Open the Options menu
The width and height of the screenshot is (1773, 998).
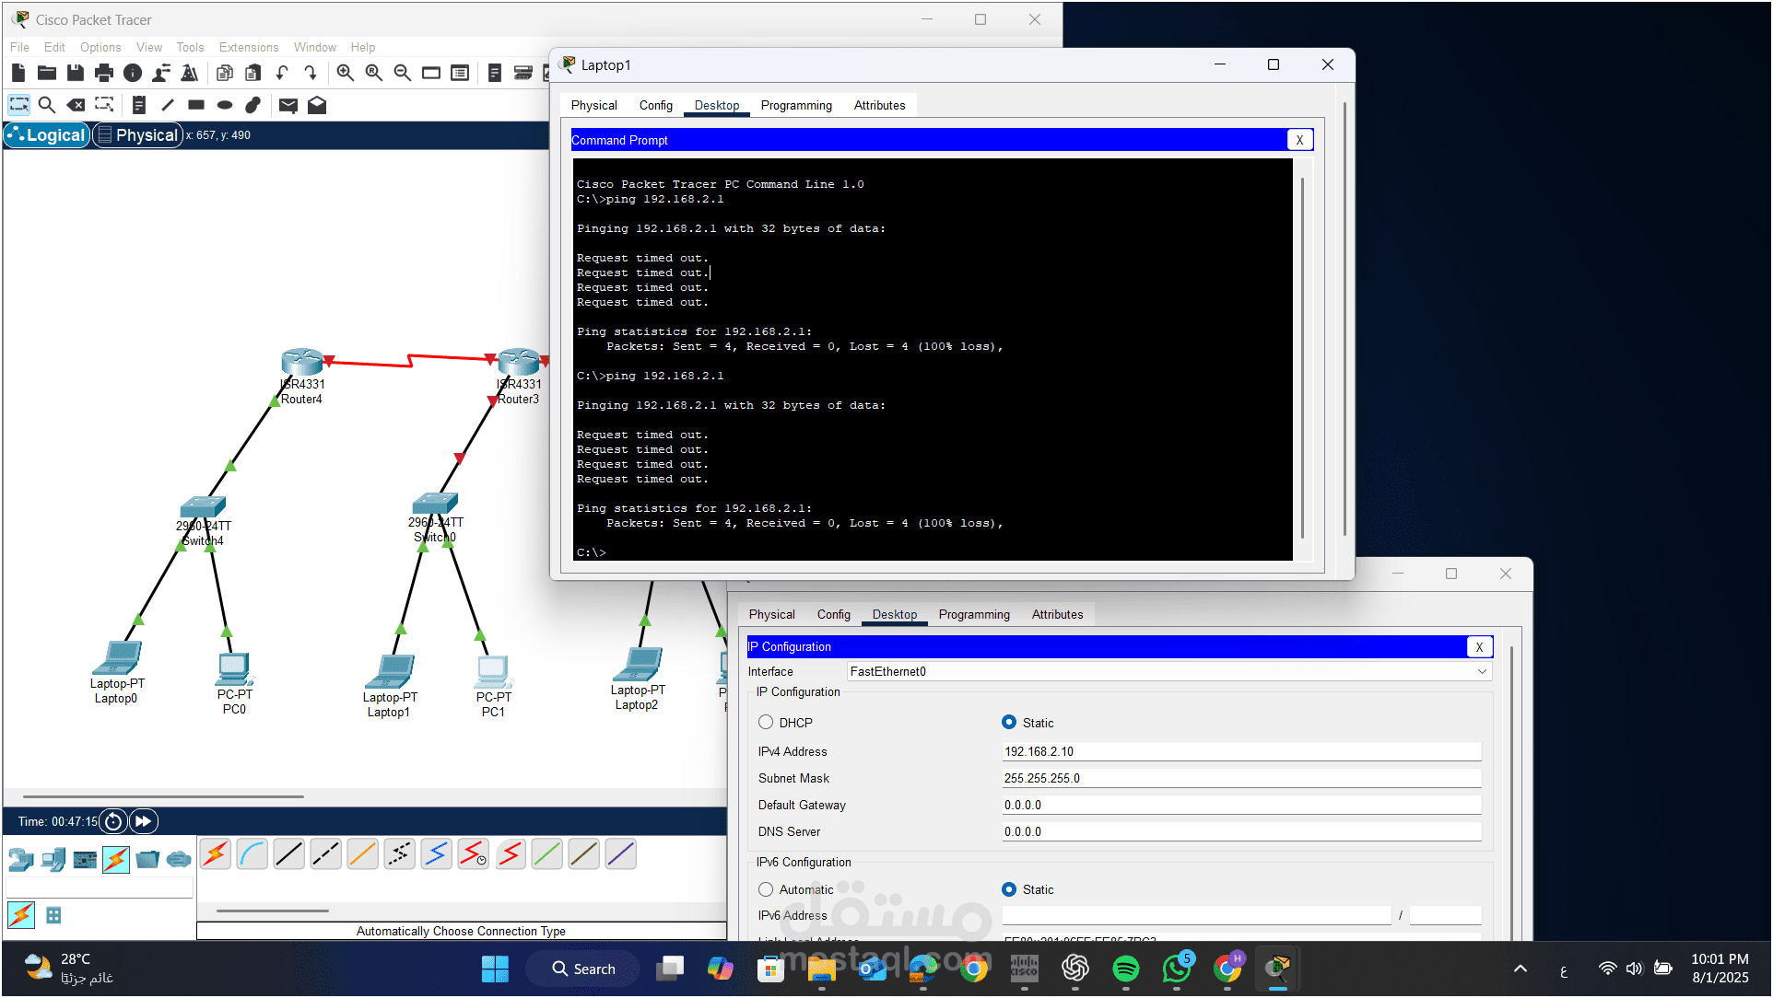tap(100, 47)
